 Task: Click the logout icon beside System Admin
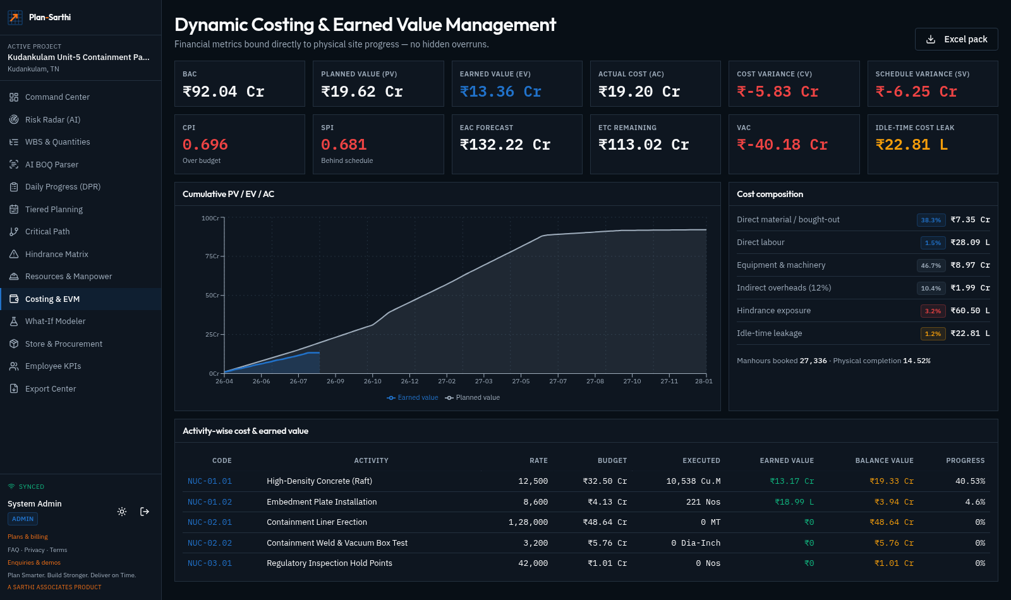(x=145, y=512)
